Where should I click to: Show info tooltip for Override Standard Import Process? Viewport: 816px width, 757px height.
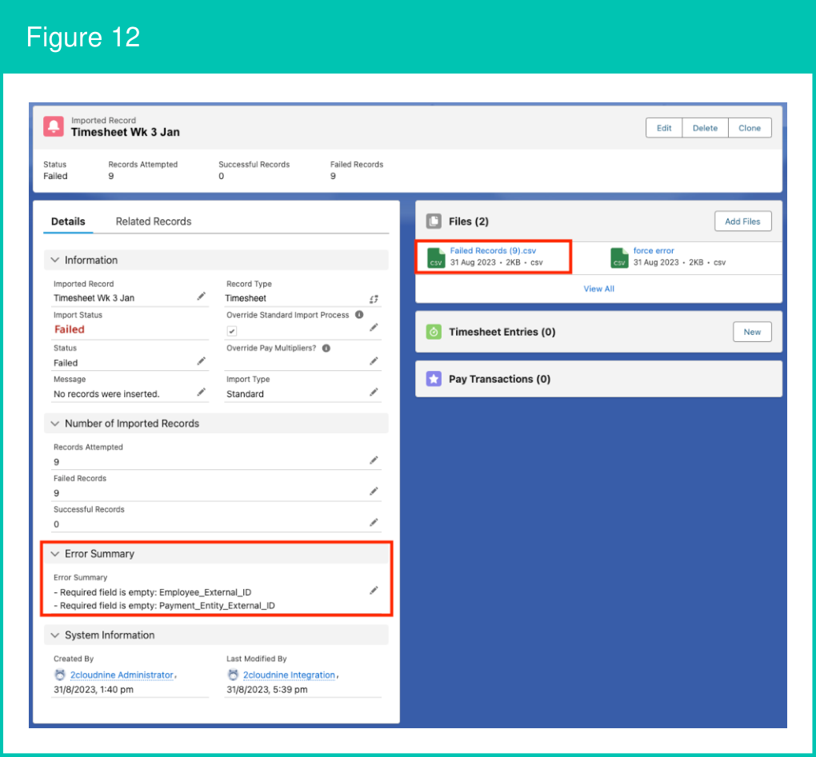[x=359, y=314]
